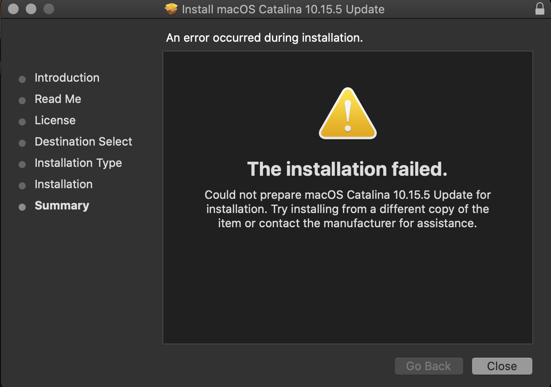Click the grey window close button
551x387 pixels.
click(13, 9)
